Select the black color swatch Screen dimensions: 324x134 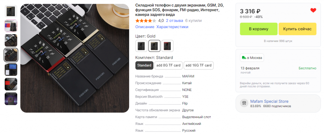(141, 46)
